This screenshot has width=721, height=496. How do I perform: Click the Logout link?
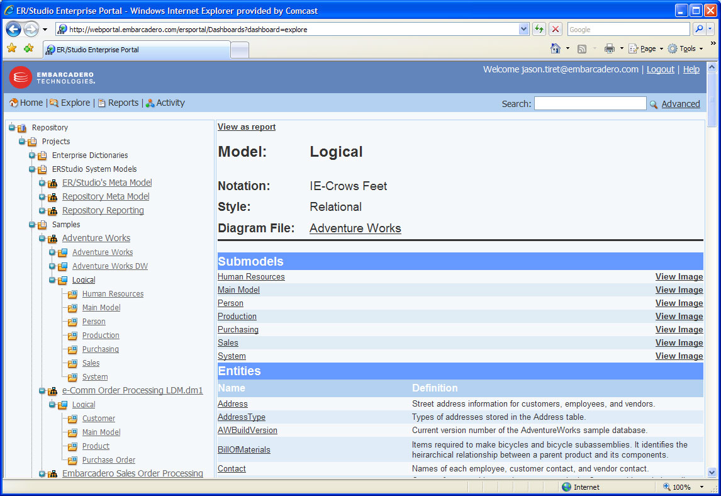tap(661, 69)
